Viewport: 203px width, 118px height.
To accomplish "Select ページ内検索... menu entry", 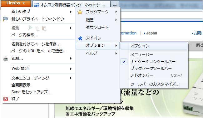I will pos(25,35).
